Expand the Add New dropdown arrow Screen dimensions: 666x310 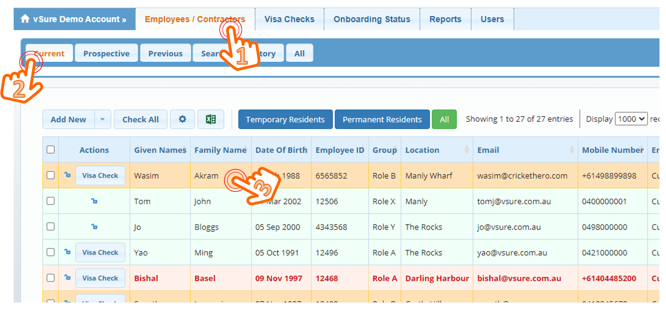[x=103, y=119]
